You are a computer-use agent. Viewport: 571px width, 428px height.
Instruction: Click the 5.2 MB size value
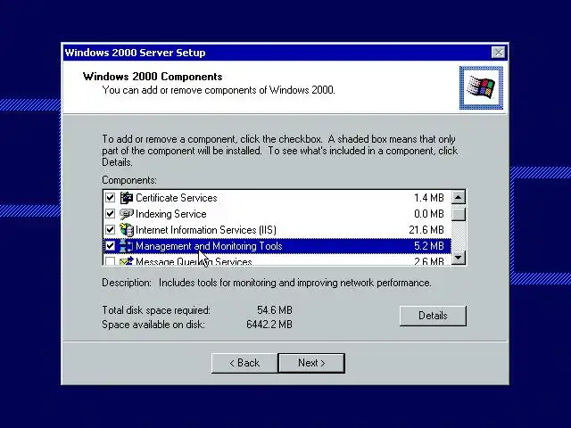(x=429, y=246)
